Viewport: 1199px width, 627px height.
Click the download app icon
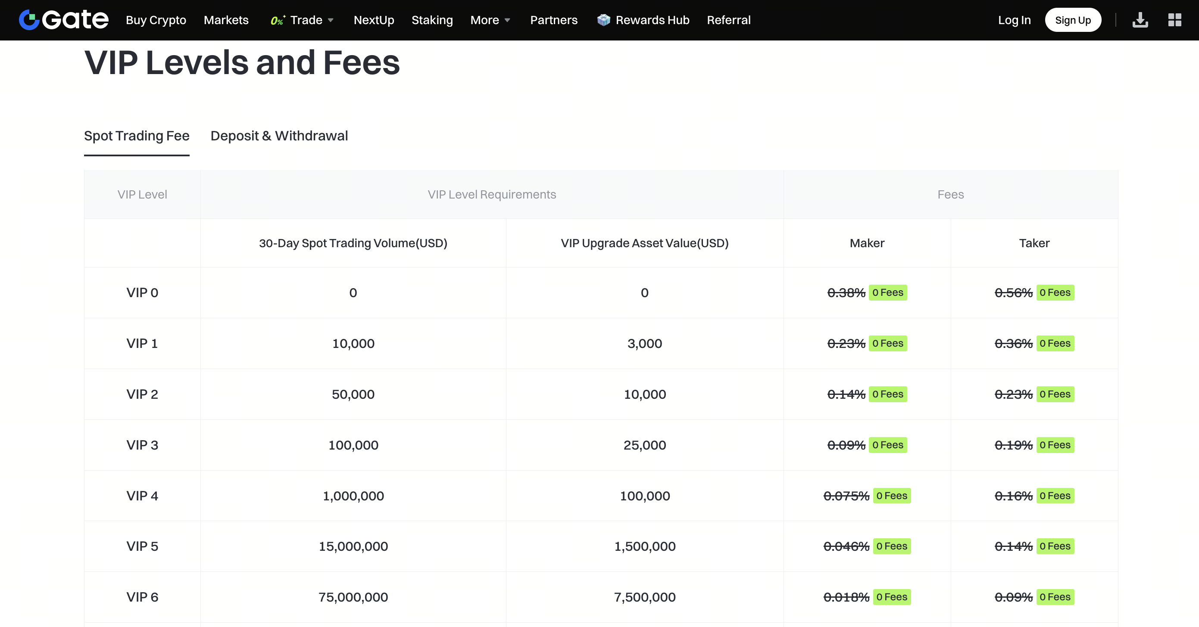coord(1140,20)
